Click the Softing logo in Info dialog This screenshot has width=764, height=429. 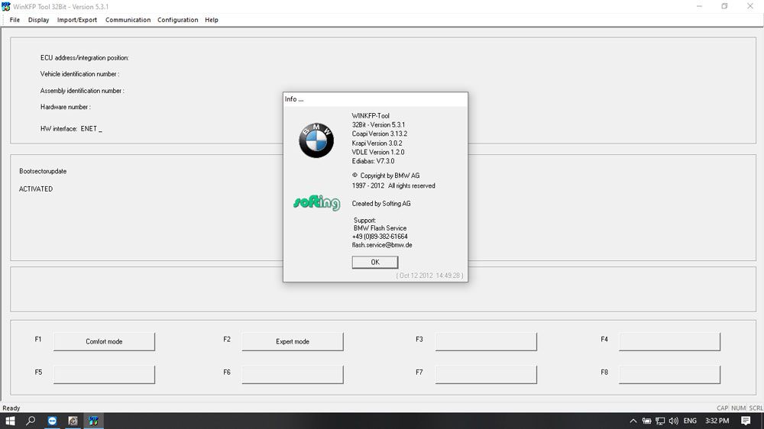tap(317, 202)
